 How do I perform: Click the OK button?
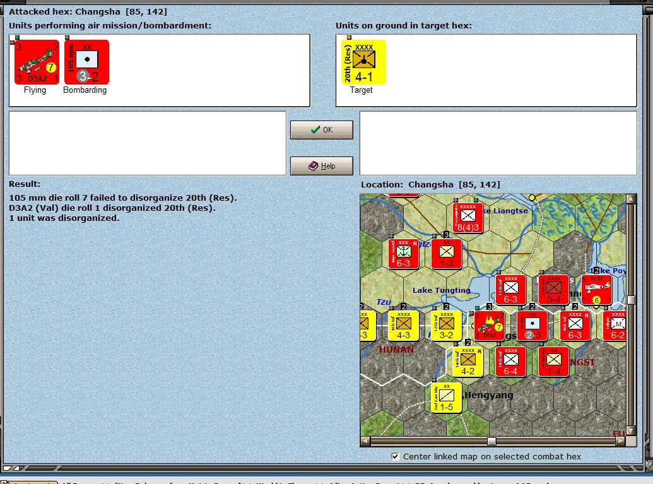[322, 130]
